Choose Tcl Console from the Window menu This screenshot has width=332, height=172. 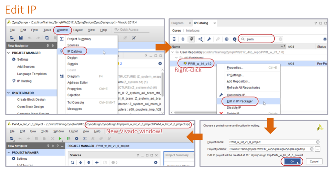76,102
